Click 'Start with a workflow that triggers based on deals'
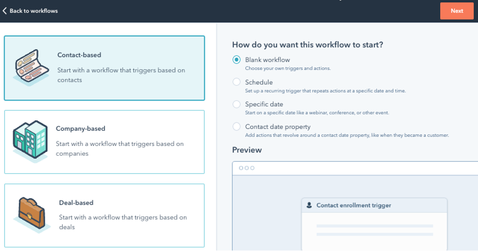 tap(123, 222)
